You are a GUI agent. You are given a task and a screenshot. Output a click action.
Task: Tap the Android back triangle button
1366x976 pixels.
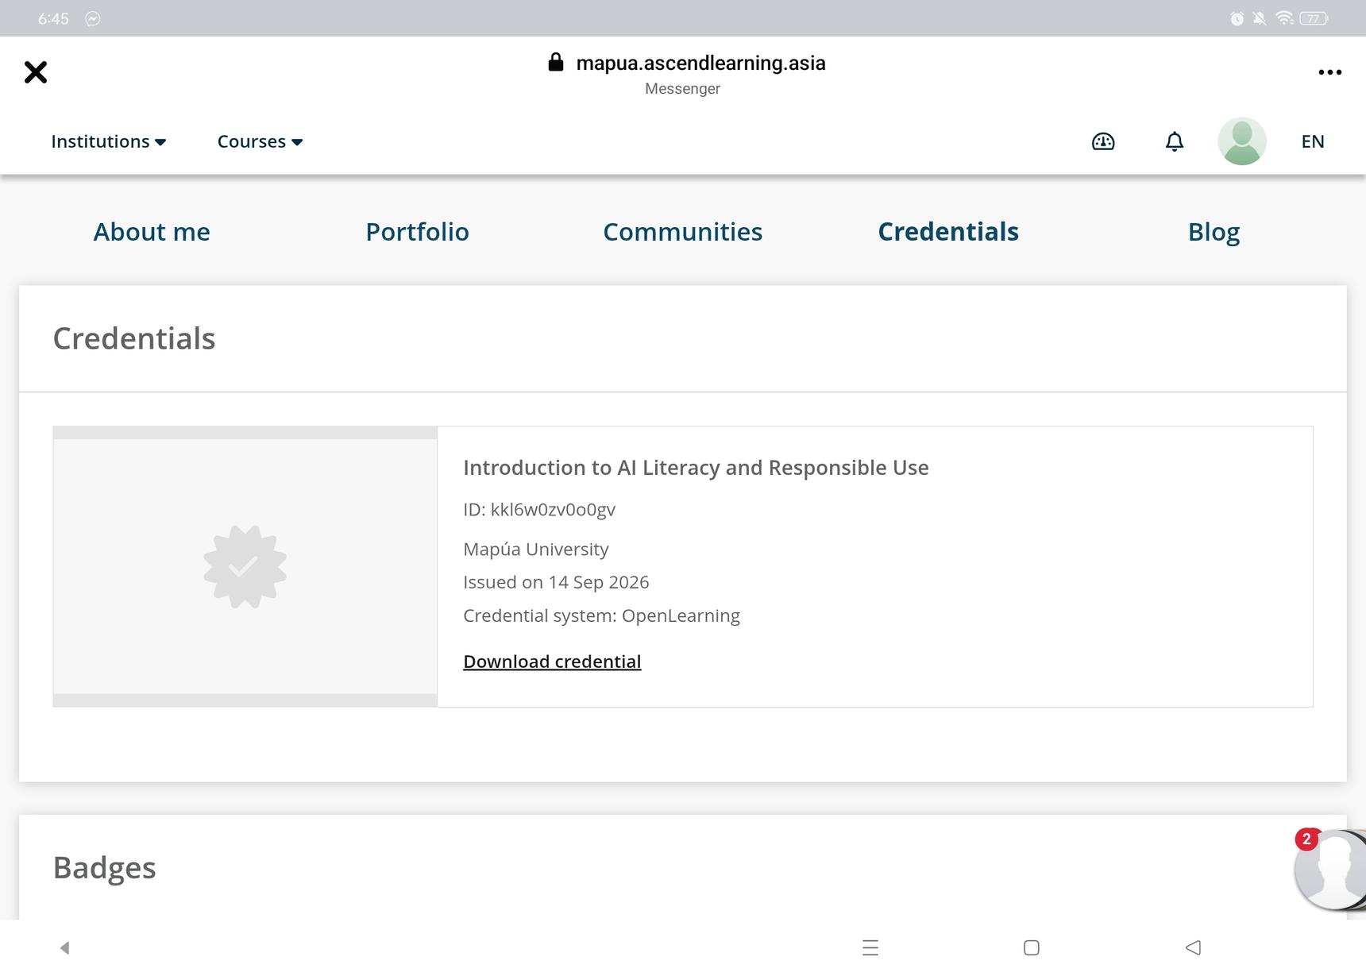coord(1193,947)
